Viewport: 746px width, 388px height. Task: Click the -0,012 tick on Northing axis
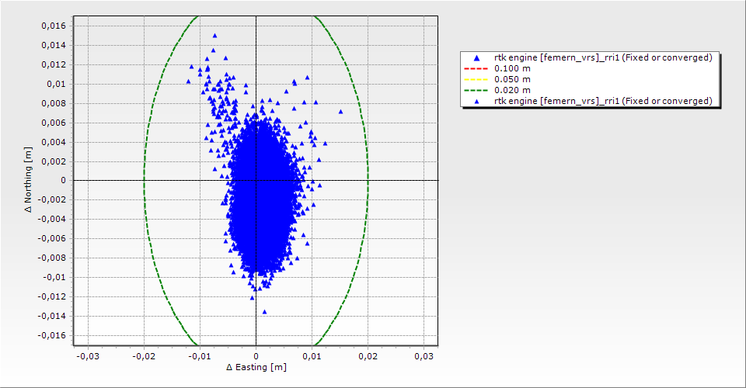[x=52, y=296]
